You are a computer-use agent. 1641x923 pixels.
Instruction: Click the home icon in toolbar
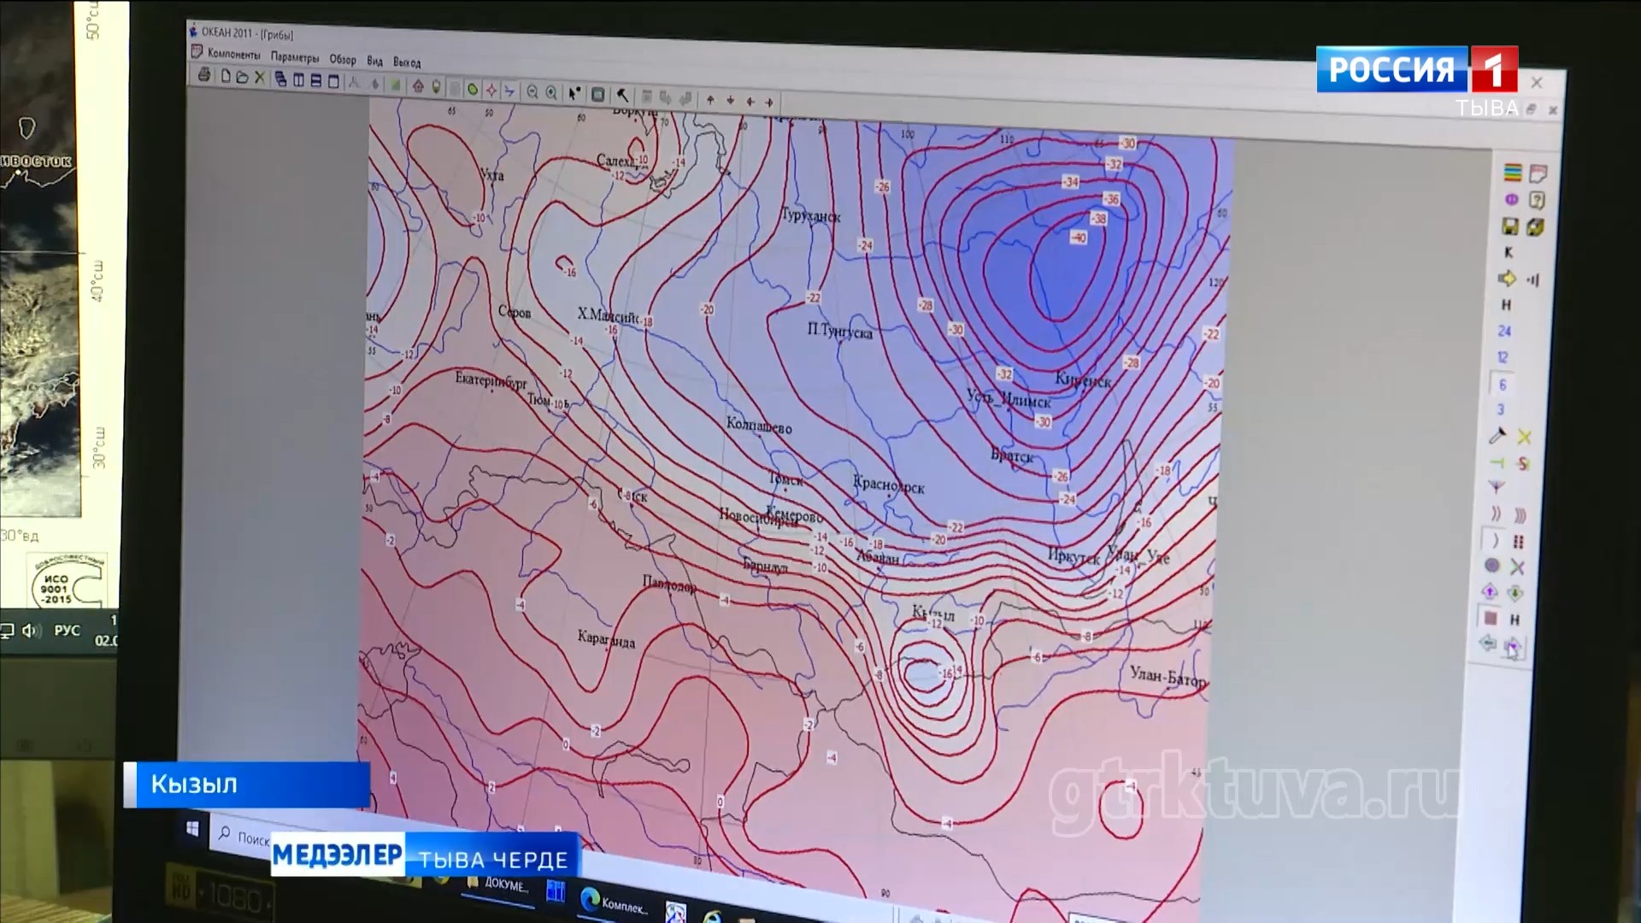[x=418, y=86]
